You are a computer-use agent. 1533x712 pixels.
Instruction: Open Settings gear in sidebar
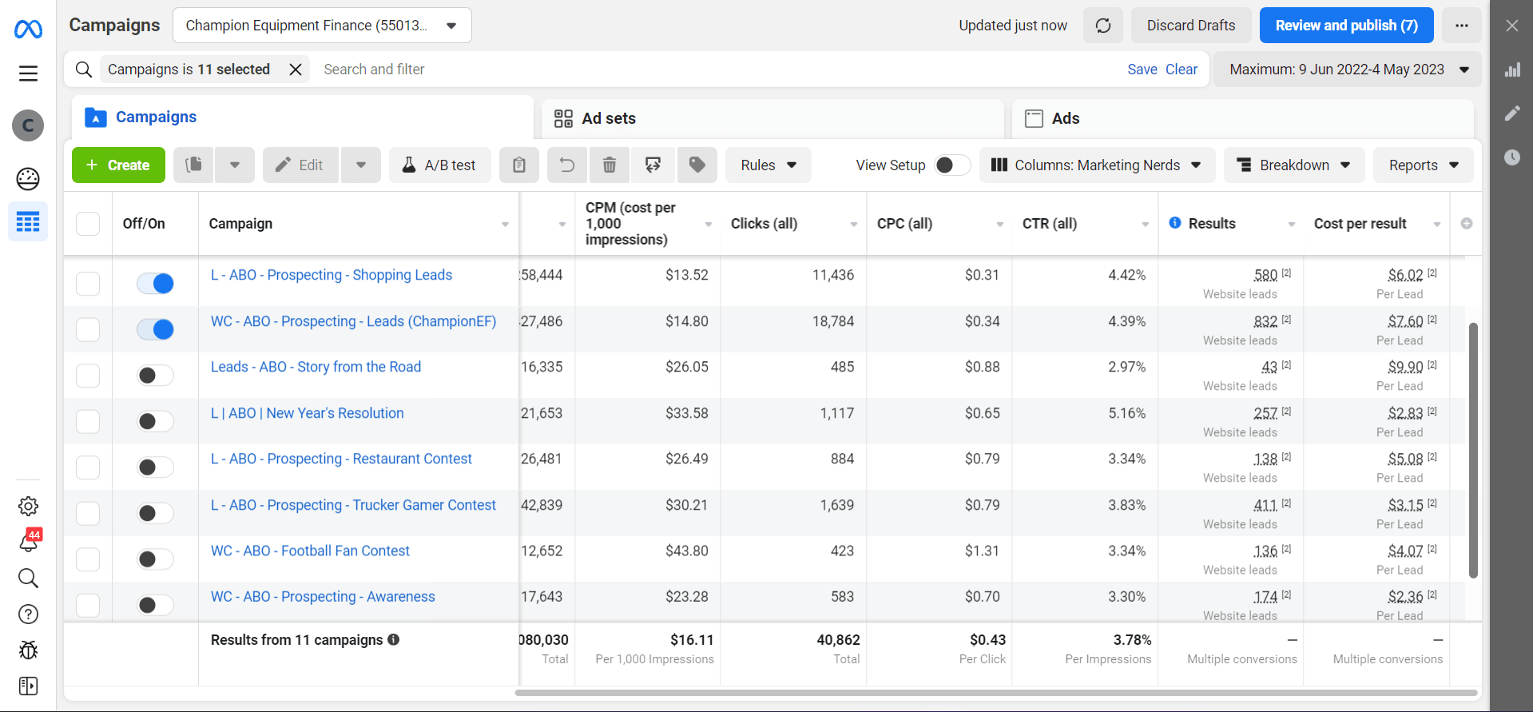[28, 506]
